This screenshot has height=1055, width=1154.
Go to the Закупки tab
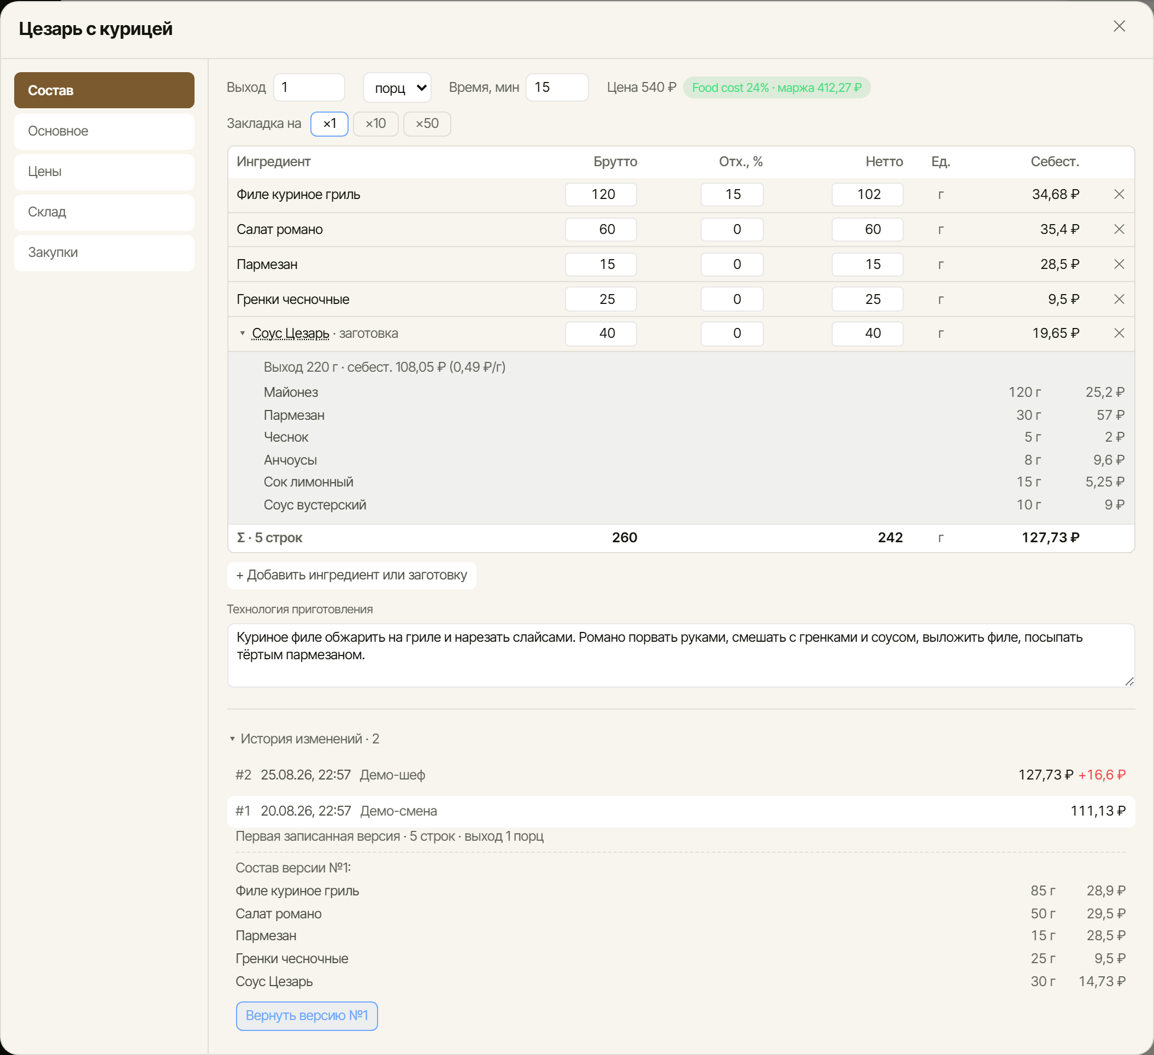(104, 253)
